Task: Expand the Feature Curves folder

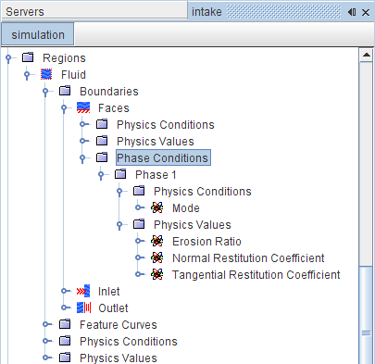Action: coord(47,324)
